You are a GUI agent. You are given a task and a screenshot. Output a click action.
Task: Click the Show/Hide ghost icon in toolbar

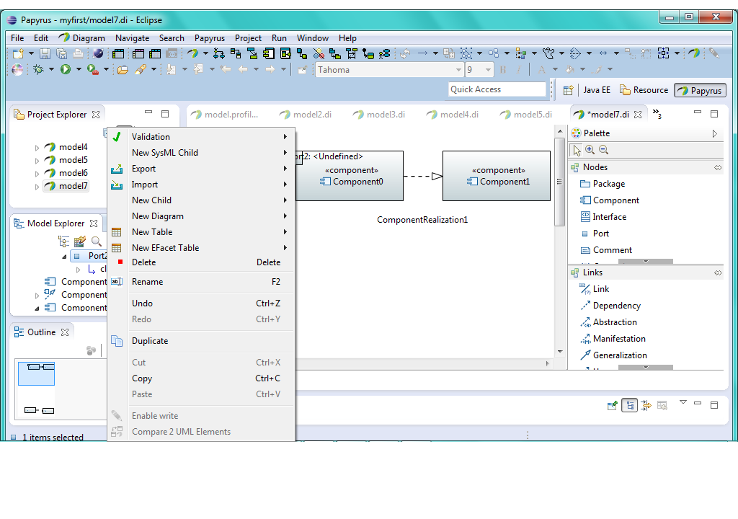point(548,53)
